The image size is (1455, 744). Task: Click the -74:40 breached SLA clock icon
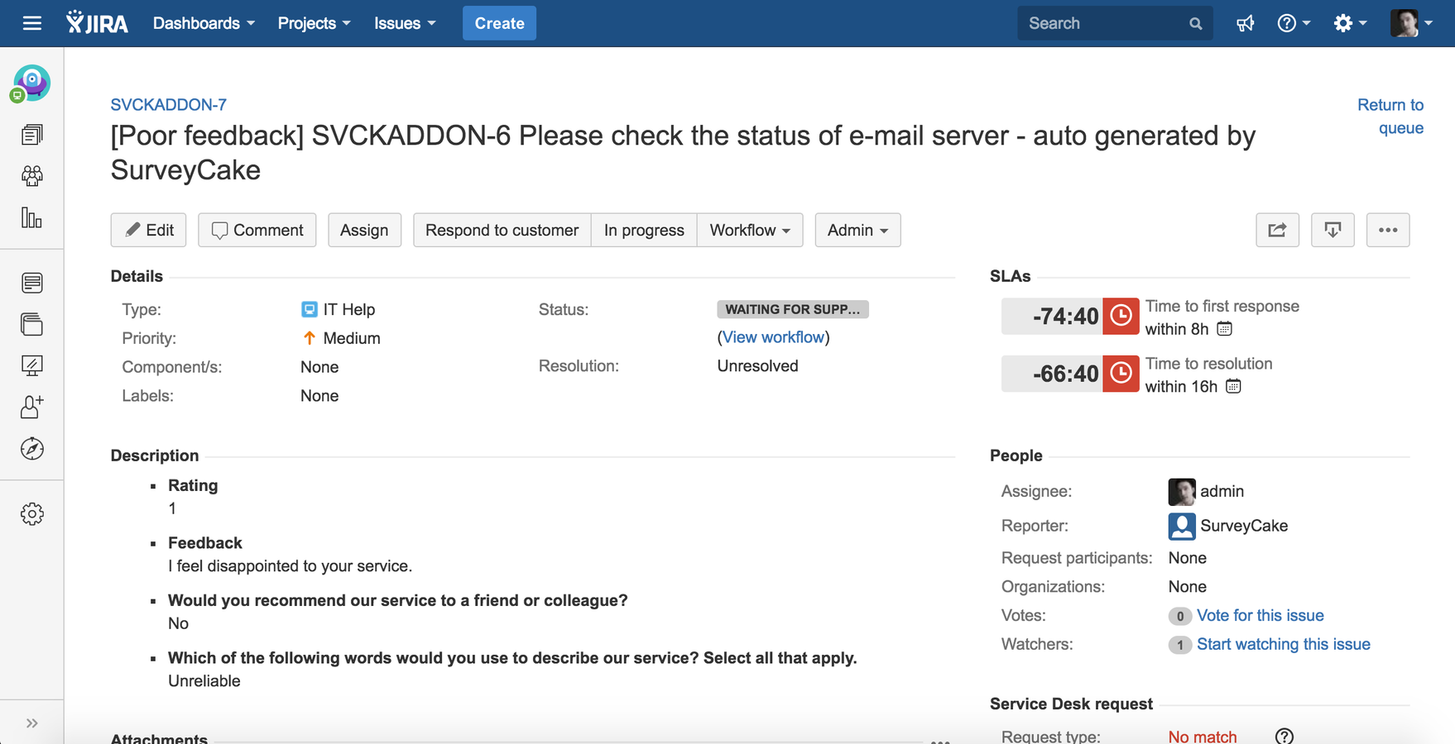(x=1121, y=316)
